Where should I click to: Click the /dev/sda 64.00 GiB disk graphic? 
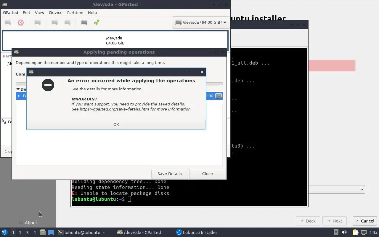point(115,41)
